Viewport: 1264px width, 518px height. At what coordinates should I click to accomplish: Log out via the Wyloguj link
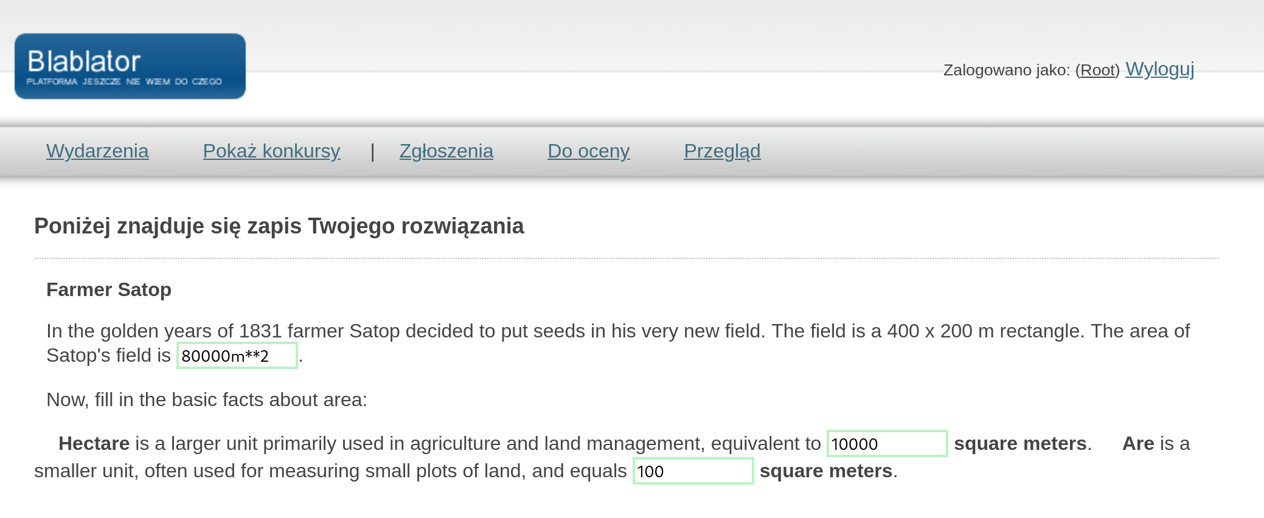[x=1159, y=69]
